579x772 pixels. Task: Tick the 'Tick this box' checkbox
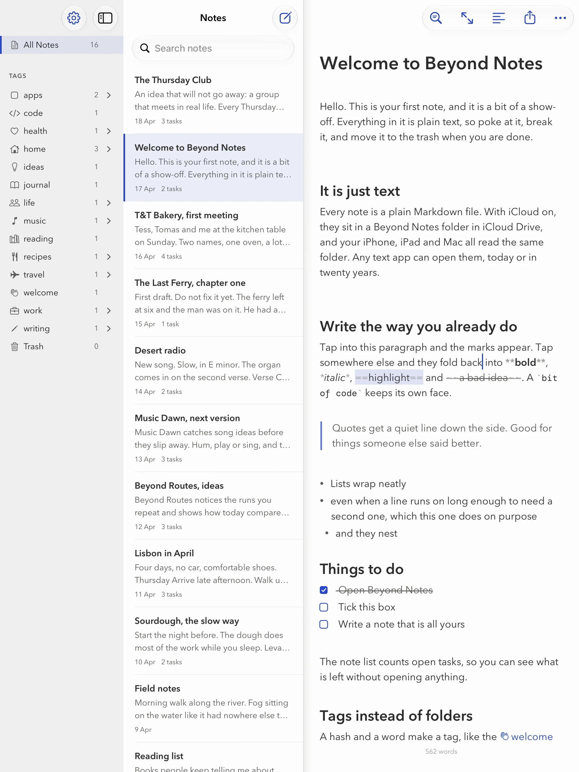click(324, 608)
